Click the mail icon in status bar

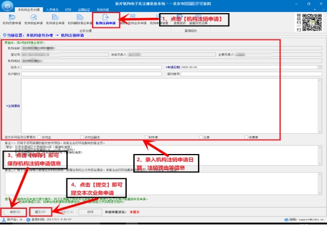286,220
